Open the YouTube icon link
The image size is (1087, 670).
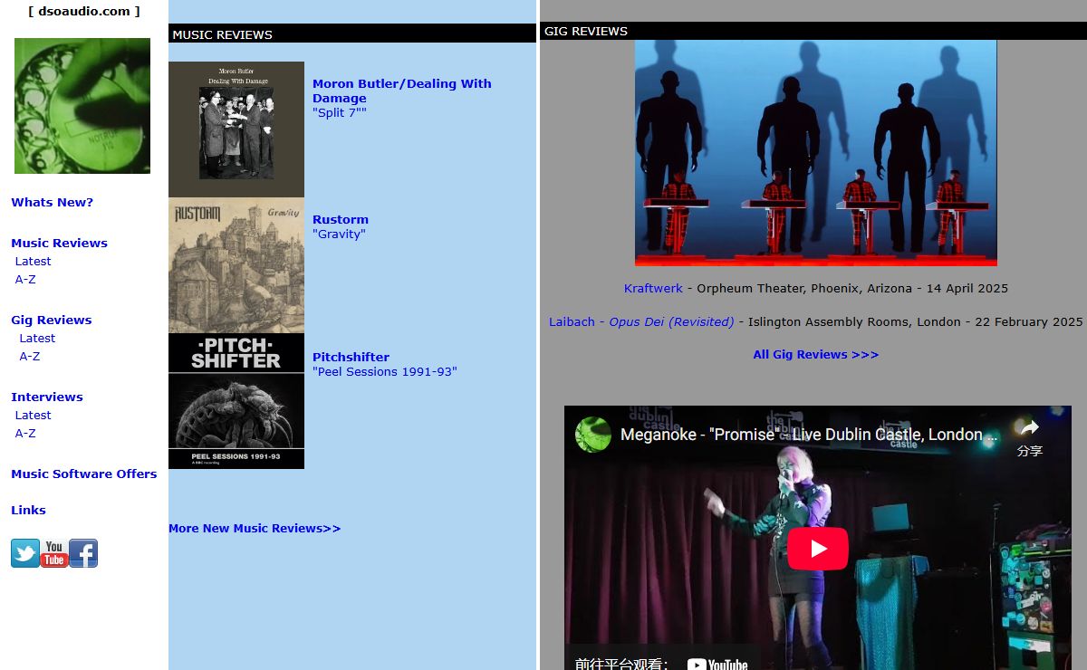54,553
